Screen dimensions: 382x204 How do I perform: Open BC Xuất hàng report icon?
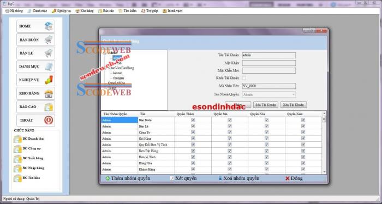click(x=18, y=159)
